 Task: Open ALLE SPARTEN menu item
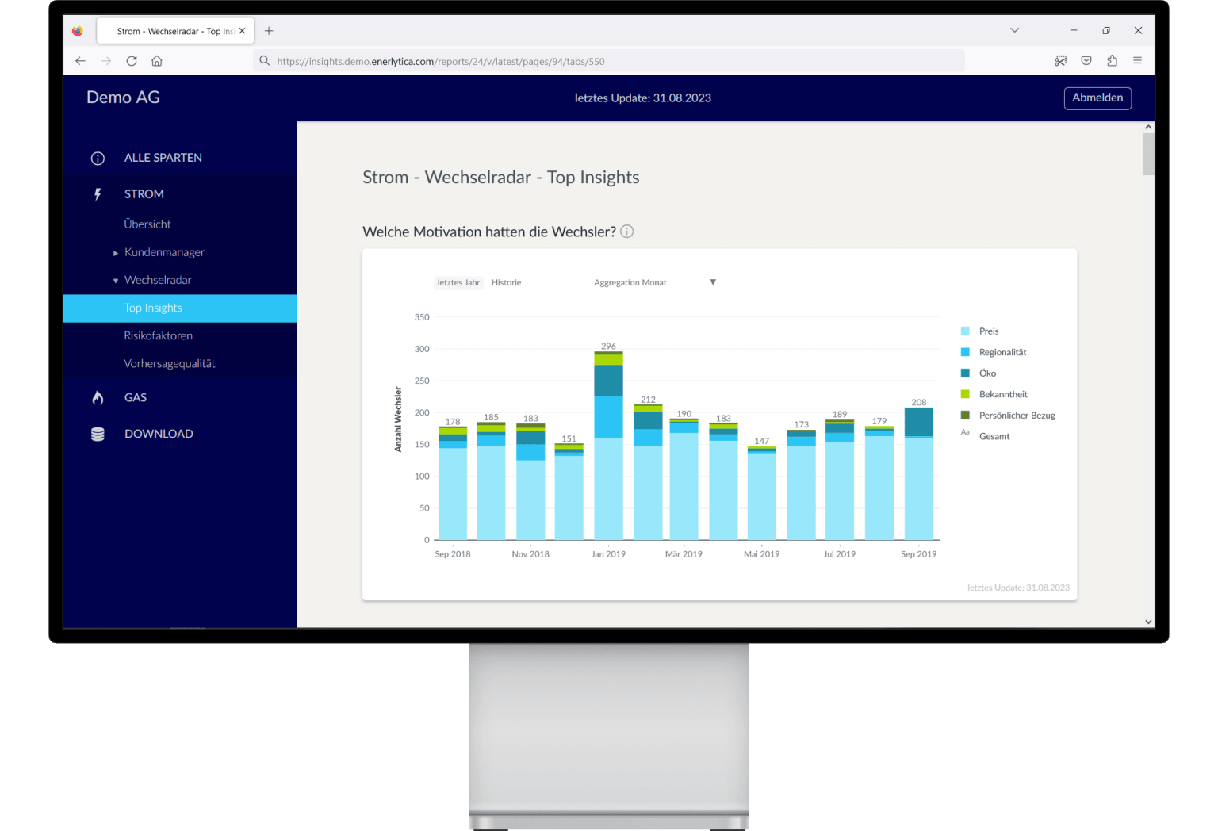point(163,158)
